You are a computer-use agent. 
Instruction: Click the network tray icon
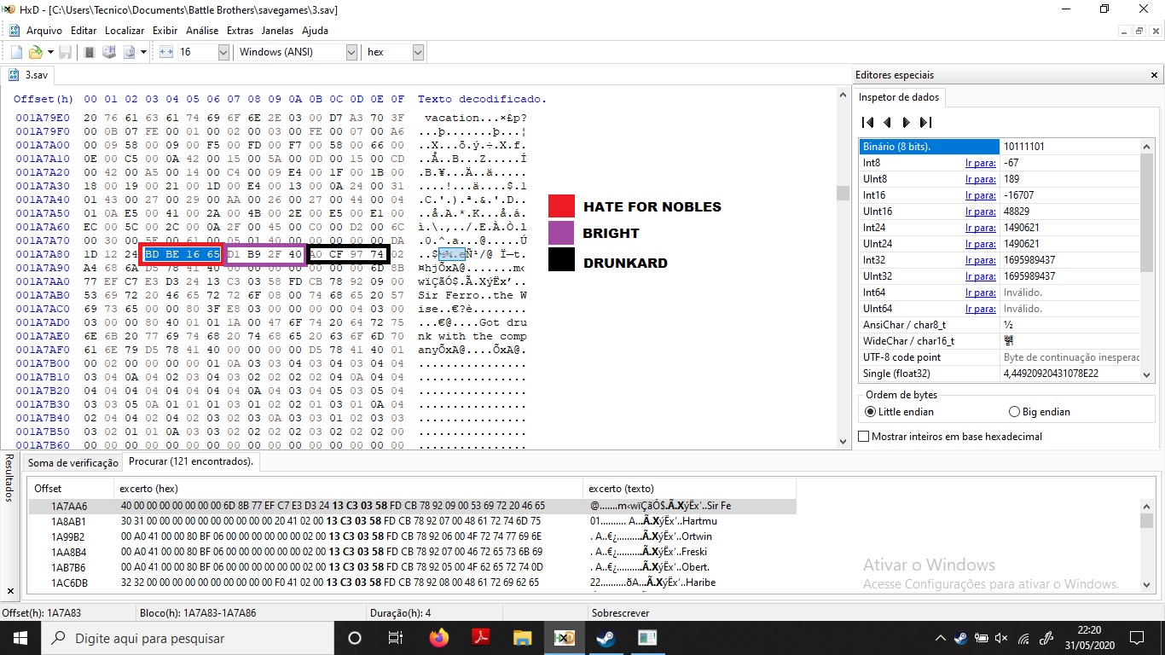tap(1024, 638)
